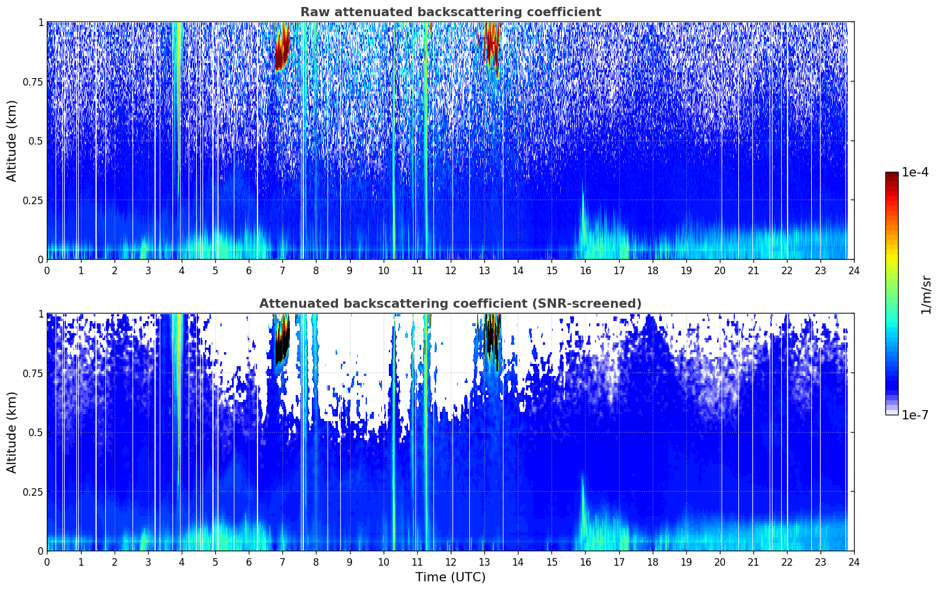Click the "Attenuated backscattering coefficient (SNR-screened)" title
Viewport: 938px width, 590px height.
pos(450,304)
